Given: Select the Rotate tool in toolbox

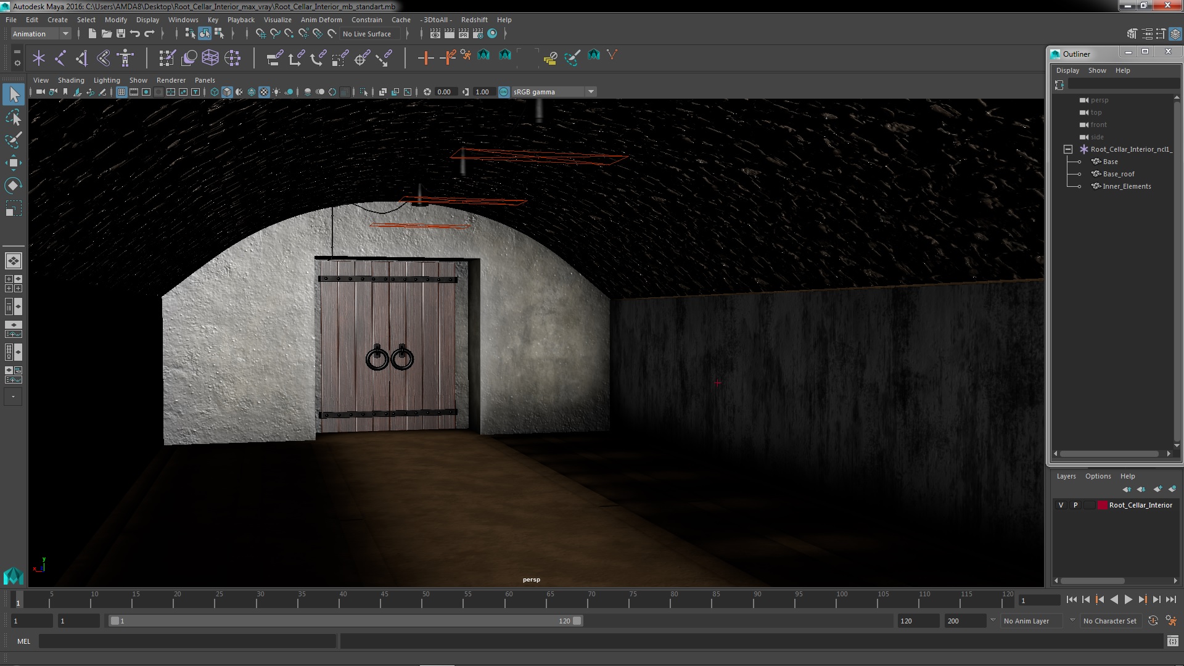Looking at the screenshot, I should 13,186.
